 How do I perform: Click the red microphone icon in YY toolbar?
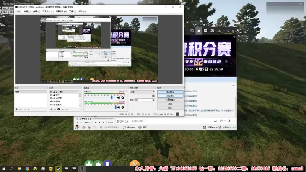[x=89, y=127]
